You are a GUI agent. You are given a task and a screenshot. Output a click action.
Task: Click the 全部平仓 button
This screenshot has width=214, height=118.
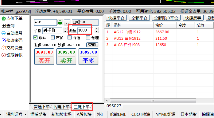[139, 18]
